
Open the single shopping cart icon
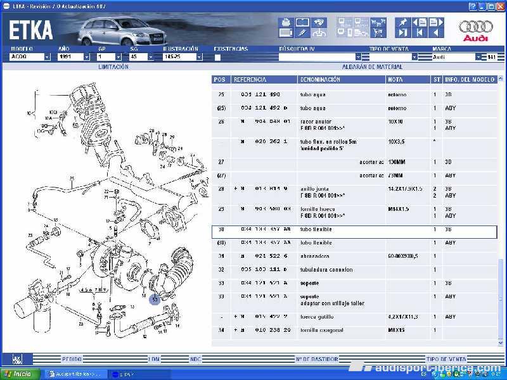tap(378, 33)
